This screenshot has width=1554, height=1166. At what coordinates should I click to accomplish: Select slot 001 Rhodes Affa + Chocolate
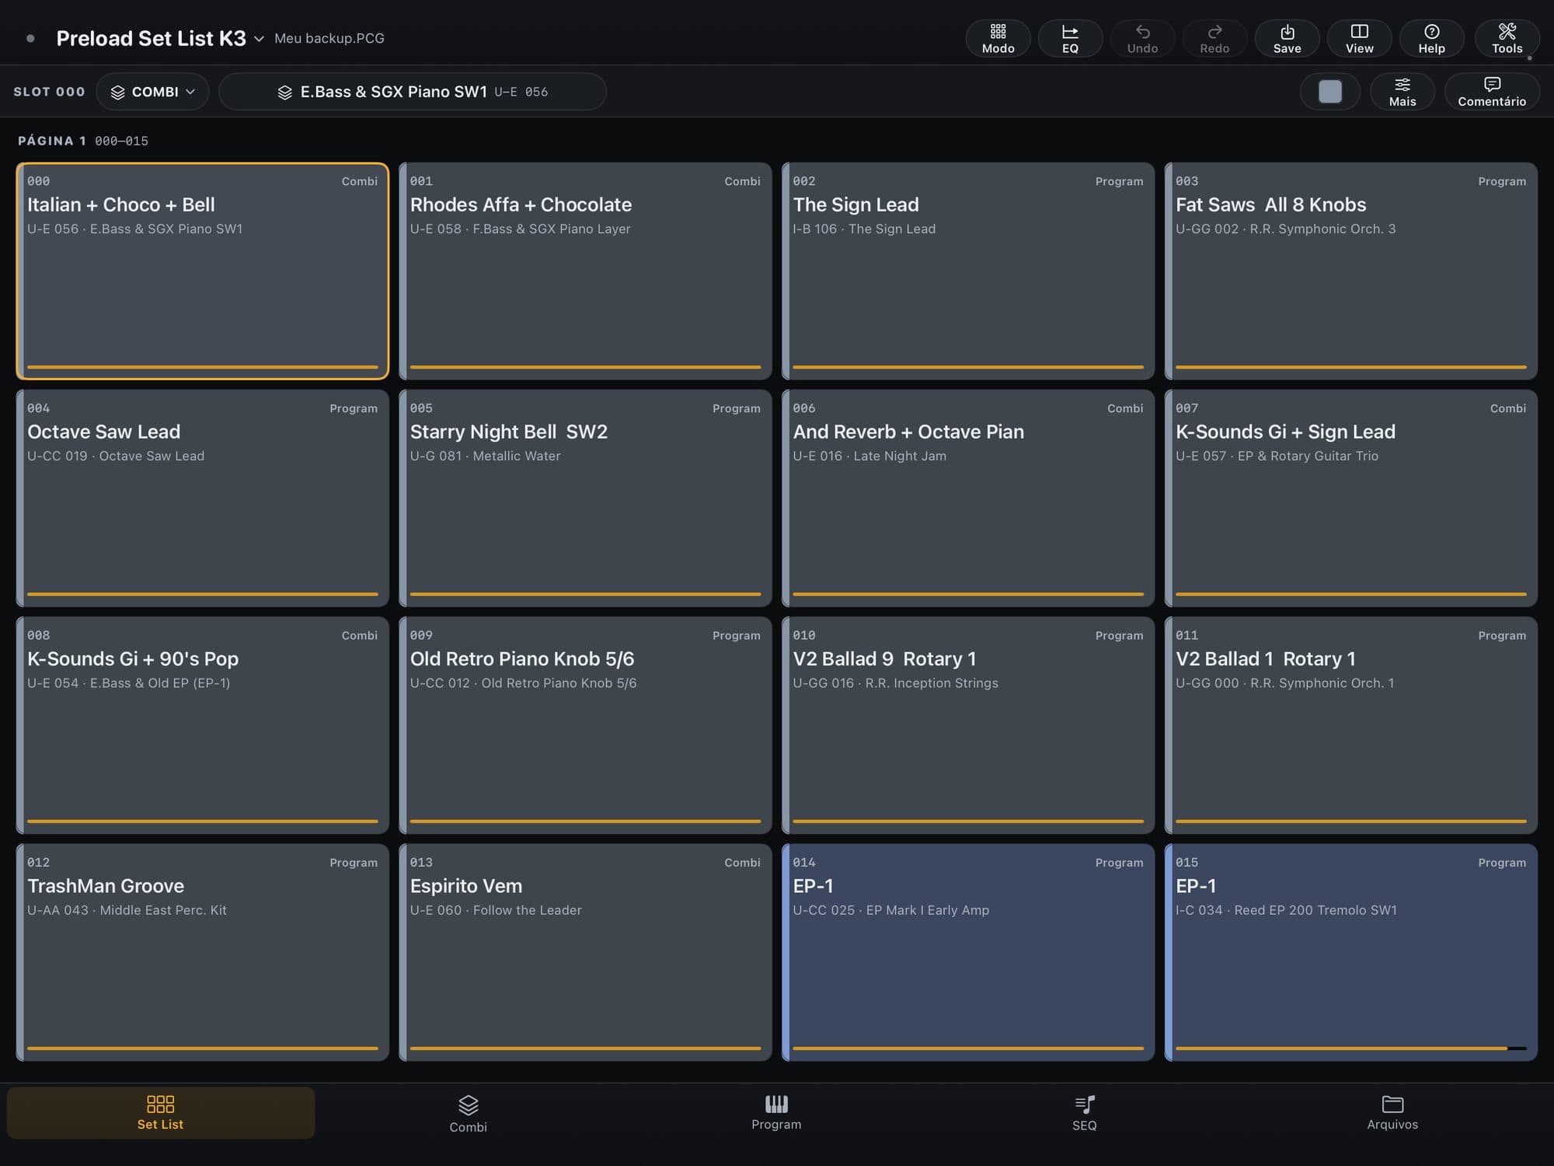click(x=585, y=271)
